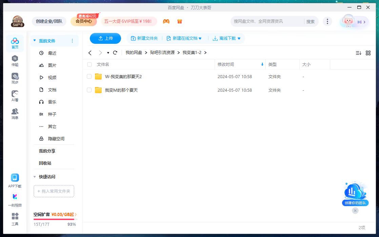Viewport: 379px width, 237px height.
Task: Click the refresh icon in navigation bar
Action: [x=115, y=53]
